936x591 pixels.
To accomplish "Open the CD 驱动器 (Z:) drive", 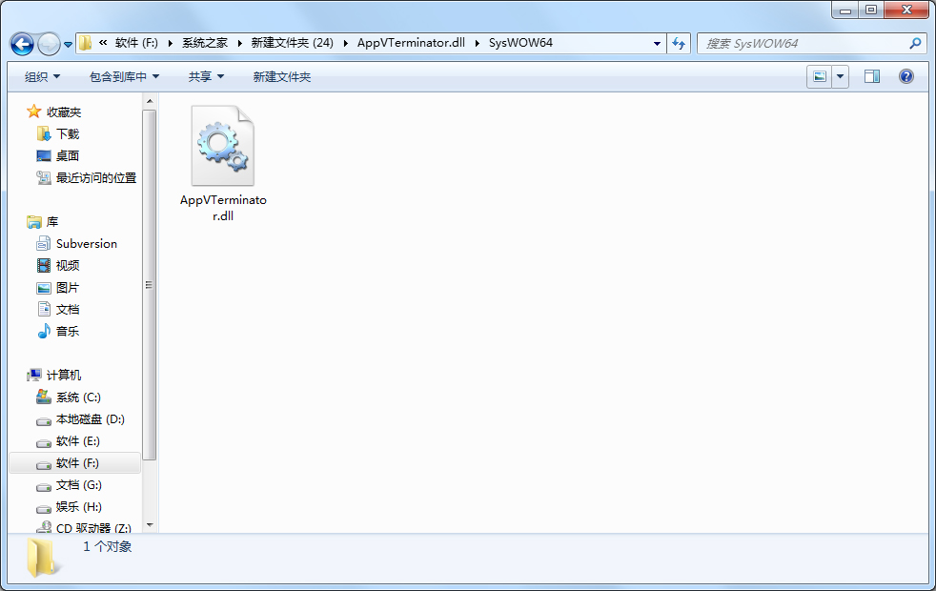I will coord(93,528).
